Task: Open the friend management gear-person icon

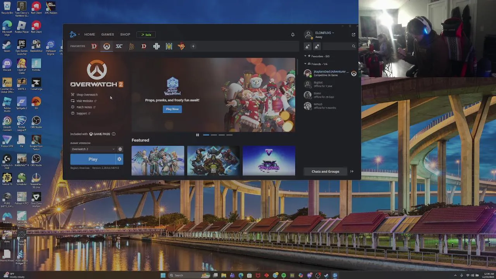Action: pos(317,46)
